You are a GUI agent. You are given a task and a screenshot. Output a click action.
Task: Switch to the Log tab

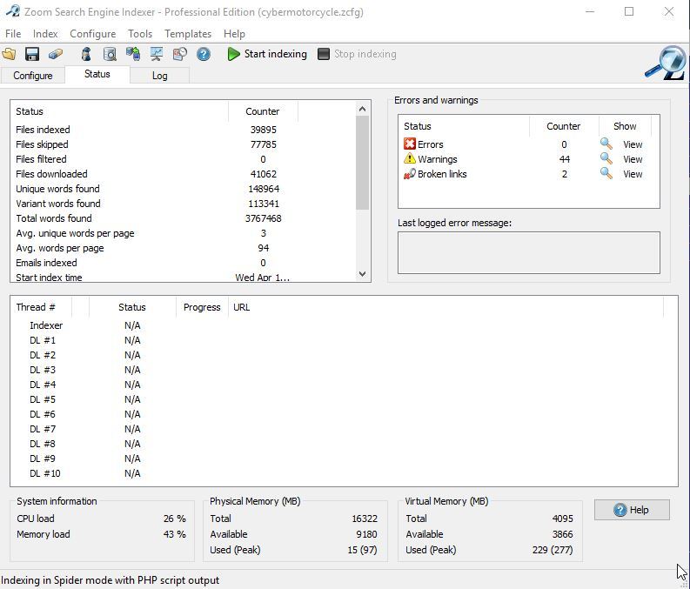click(x=160, y=76)
